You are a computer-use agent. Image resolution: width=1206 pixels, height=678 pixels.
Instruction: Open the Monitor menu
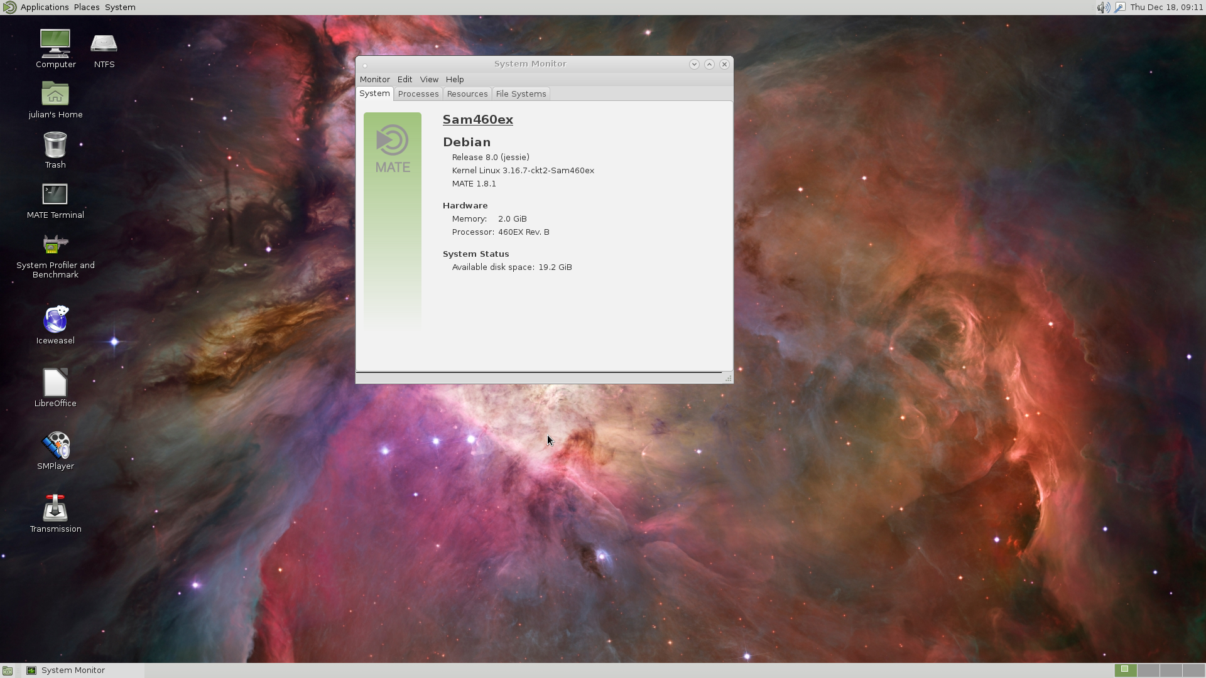coord(374,80)
